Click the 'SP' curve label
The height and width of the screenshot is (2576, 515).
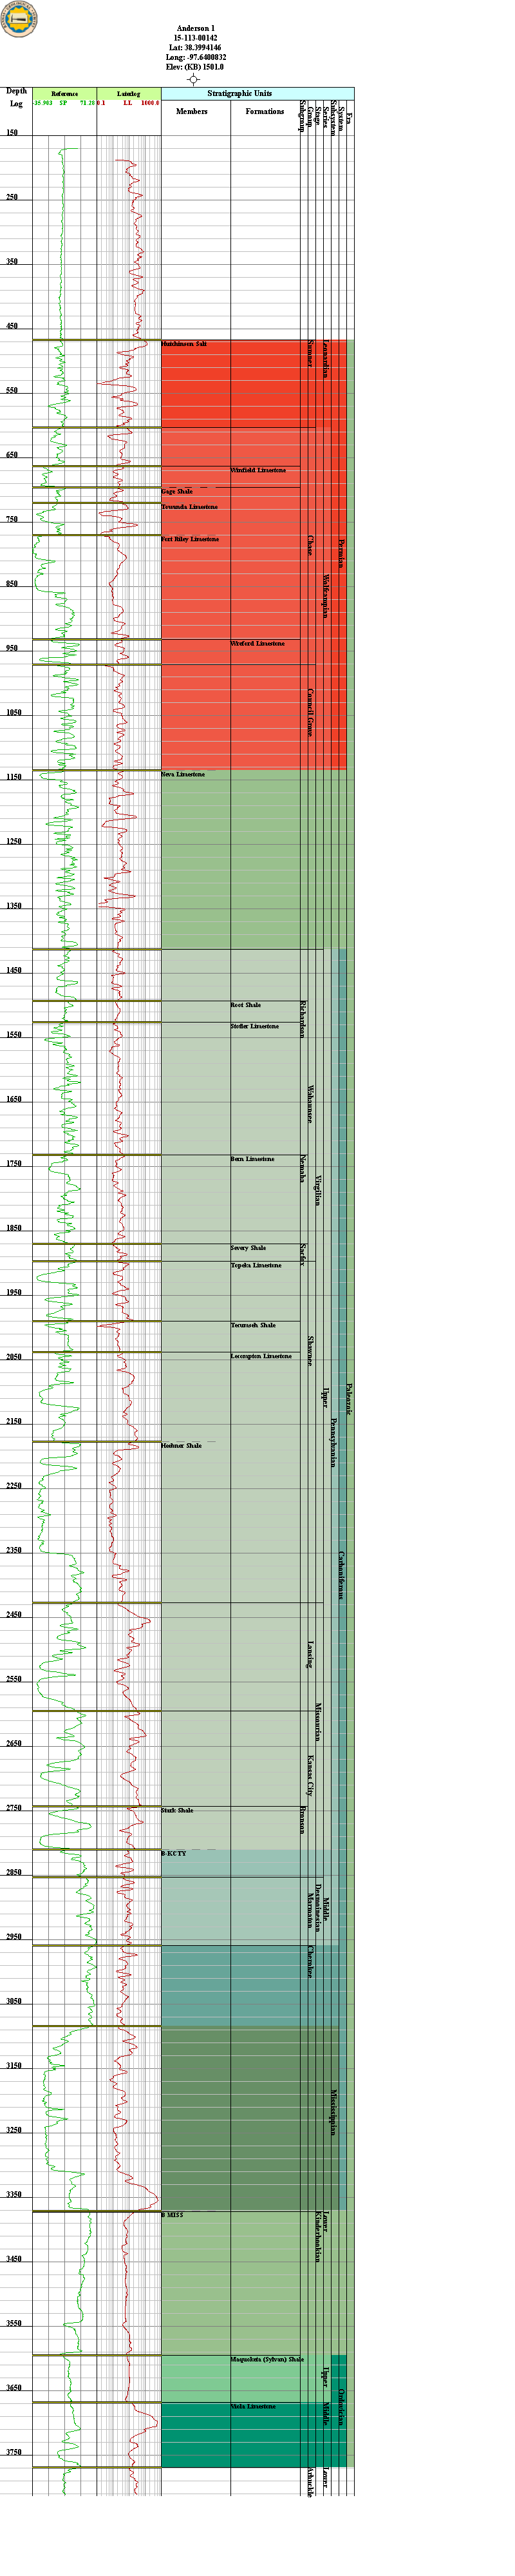63,103
